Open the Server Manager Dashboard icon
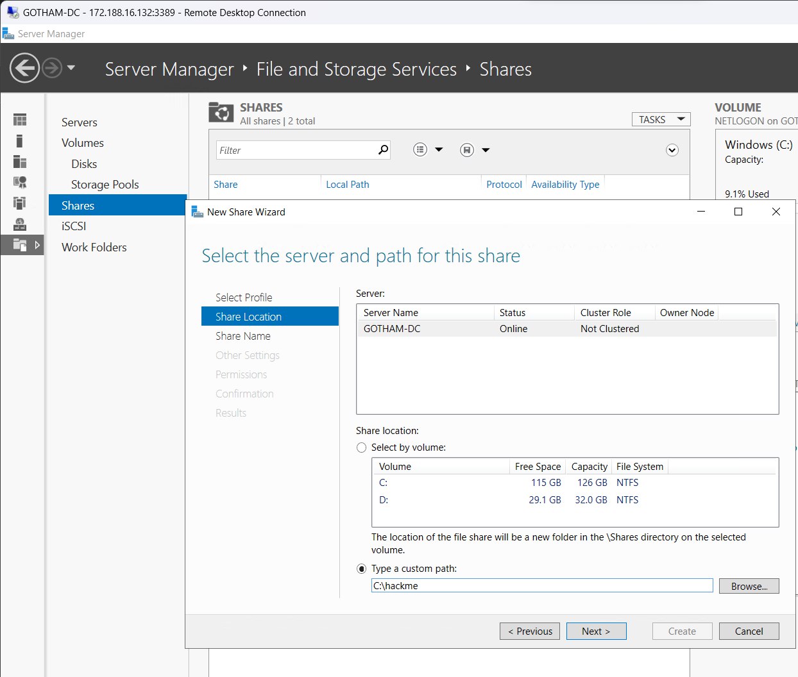Screen dimensions: 798x677 point(19,119)
